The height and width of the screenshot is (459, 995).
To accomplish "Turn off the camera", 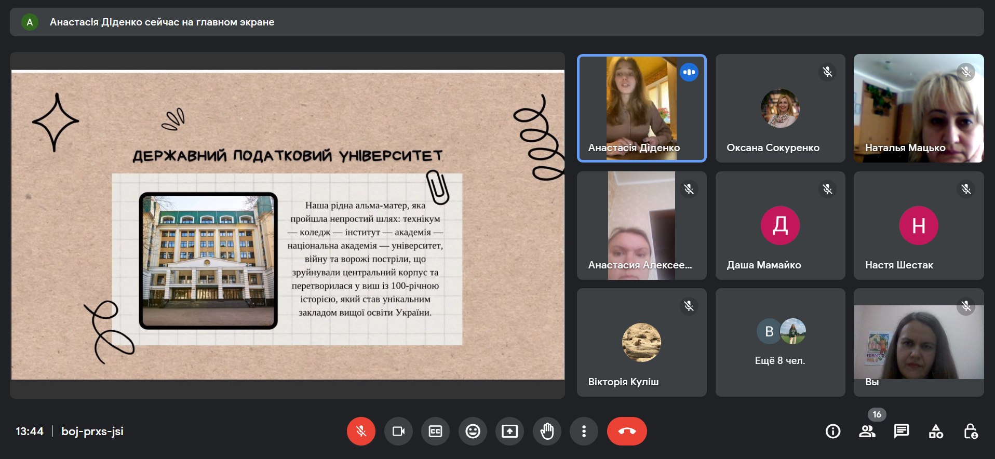I will click(x=398, y=431).
